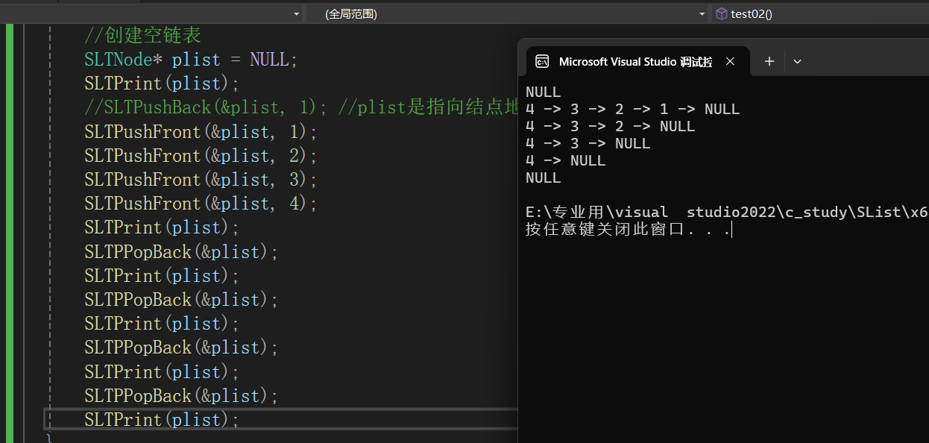This screenshot has width=929, height=443.
Task: Expand the console tab dropdown chevron
Action: pos(797,62)
